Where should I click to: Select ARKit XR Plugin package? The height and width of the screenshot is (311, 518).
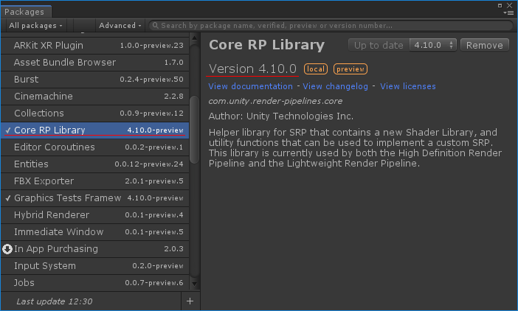pyautogui.click(x=95, y=46)
